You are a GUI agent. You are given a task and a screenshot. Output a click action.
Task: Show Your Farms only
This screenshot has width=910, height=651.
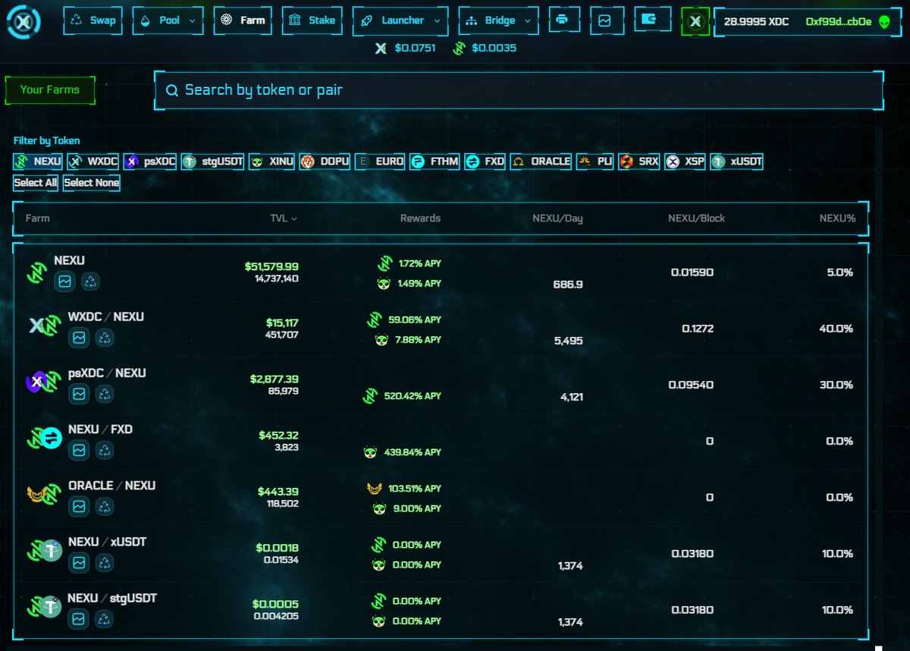coord(49,90)
